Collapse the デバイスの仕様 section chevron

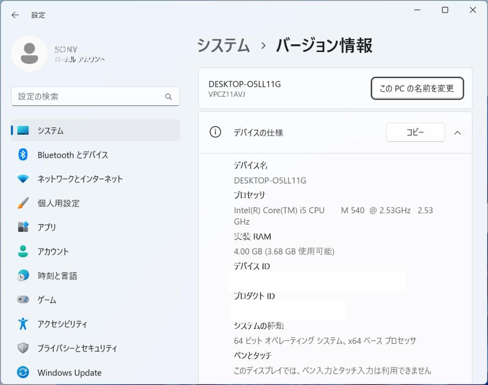tap(457, 133)
